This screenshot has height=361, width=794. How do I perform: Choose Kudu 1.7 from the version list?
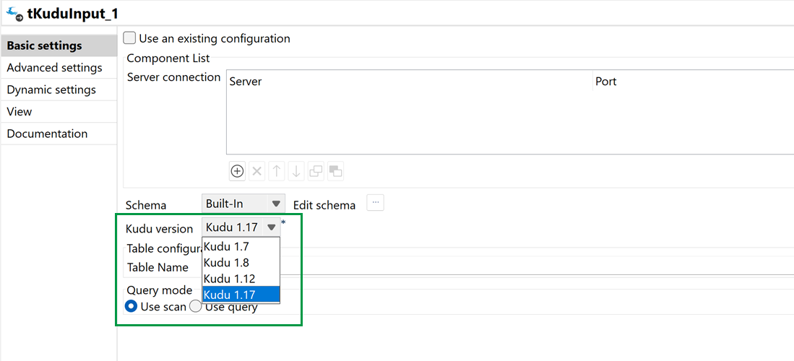click(x=241, y=247)
